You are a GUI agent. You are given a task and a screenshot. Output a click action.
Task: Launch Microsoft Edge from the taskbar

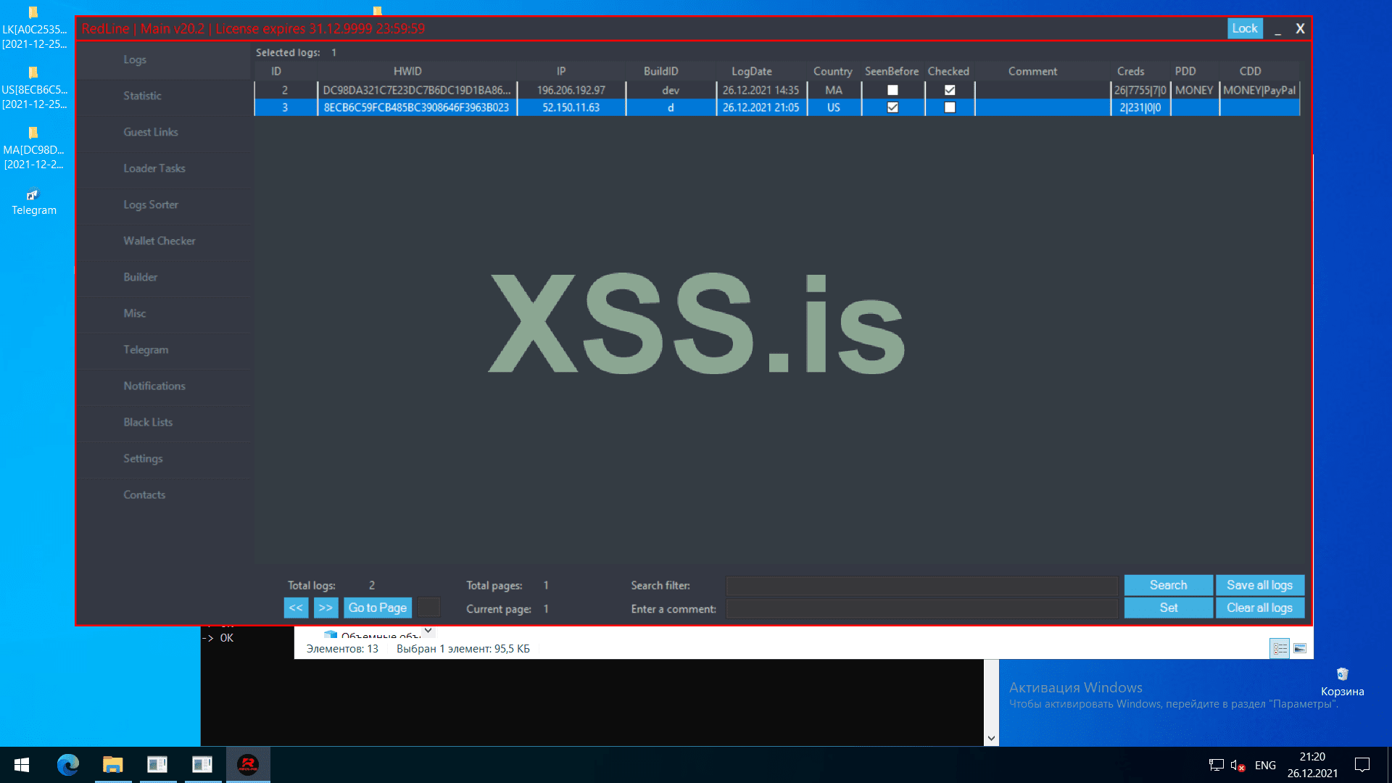[x=68, y=765]
